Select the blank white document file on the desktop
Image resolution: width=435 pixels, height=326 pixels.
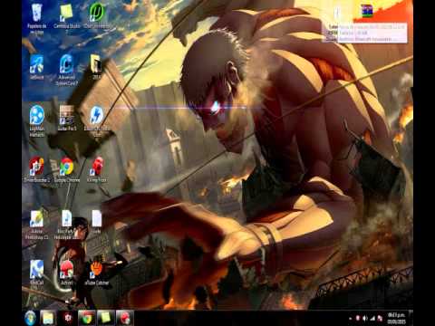pos(97,222)
